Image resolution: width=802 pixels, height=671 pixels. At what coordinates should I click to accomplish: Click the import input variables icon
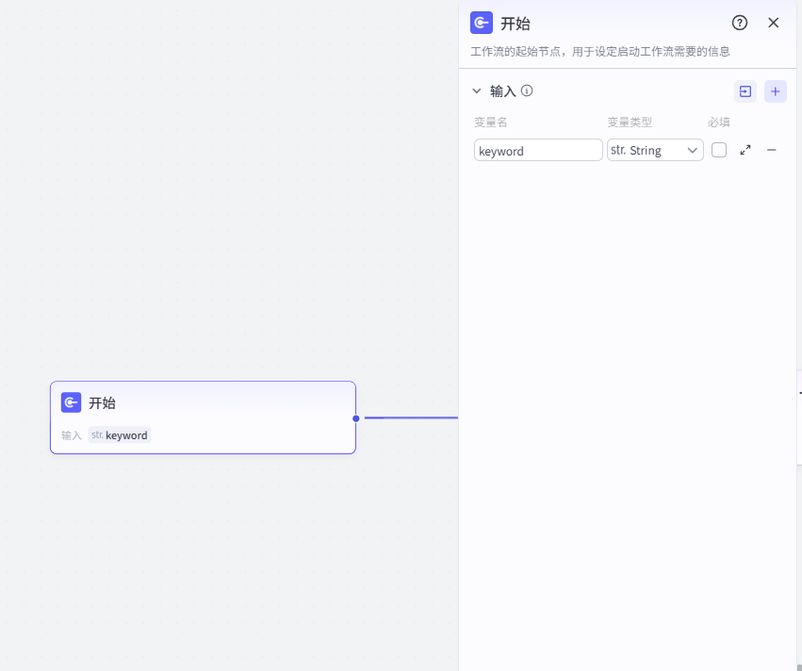point(745,91)
